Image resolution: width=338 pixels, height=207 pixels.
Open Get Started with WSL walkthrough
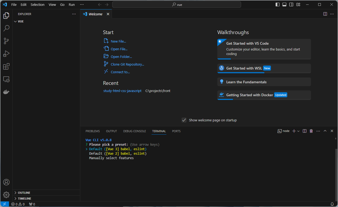[x=264, y=68]
